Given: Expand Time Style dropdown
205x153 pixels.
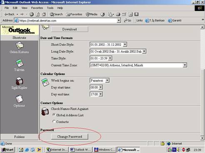Looking at the screenshot, I should 110,58.
